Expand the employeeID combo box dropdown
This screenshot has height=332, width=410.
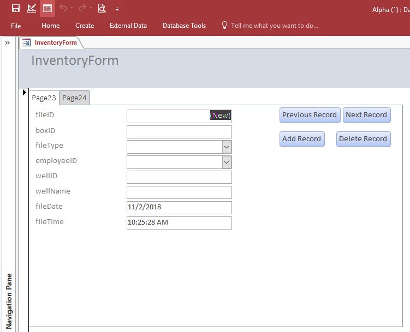click(227, 162)
